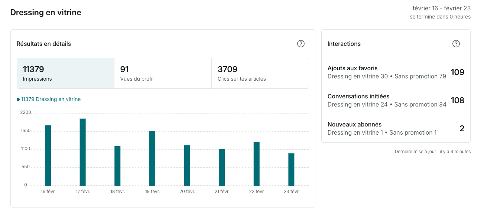Click the 21 févr. bar
484x216 pixels.
click(222, 167)
